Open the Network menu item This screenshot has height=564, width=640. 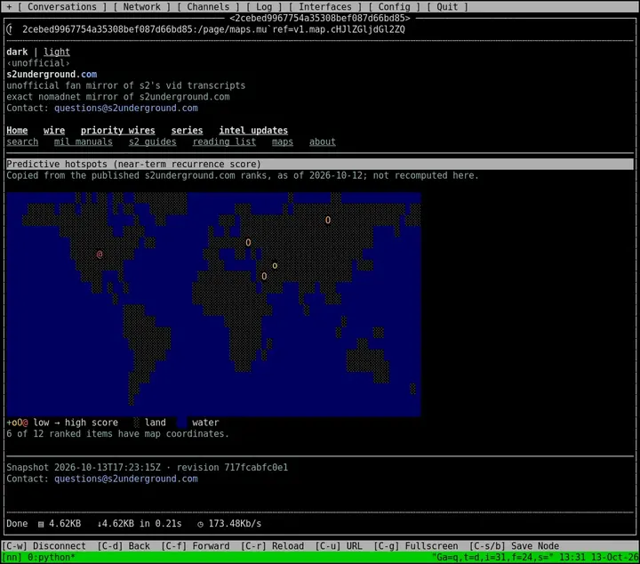pyautogui.click(x=141, y=6)
